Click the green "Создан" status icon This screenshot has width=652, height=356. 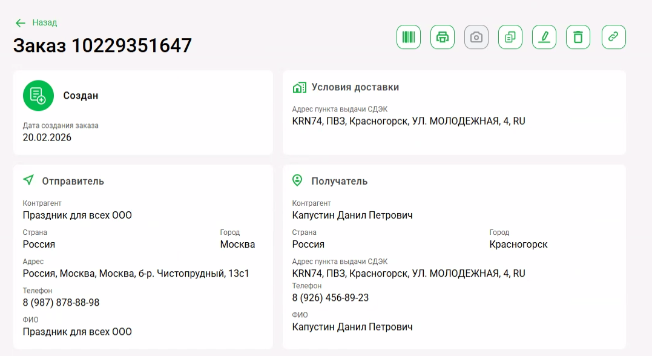38,96
